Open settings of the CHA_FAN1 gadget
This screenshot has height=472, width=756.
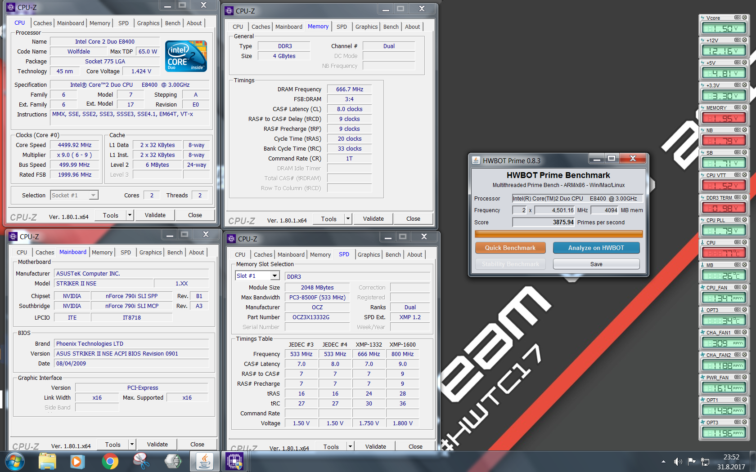click(737, 332)
